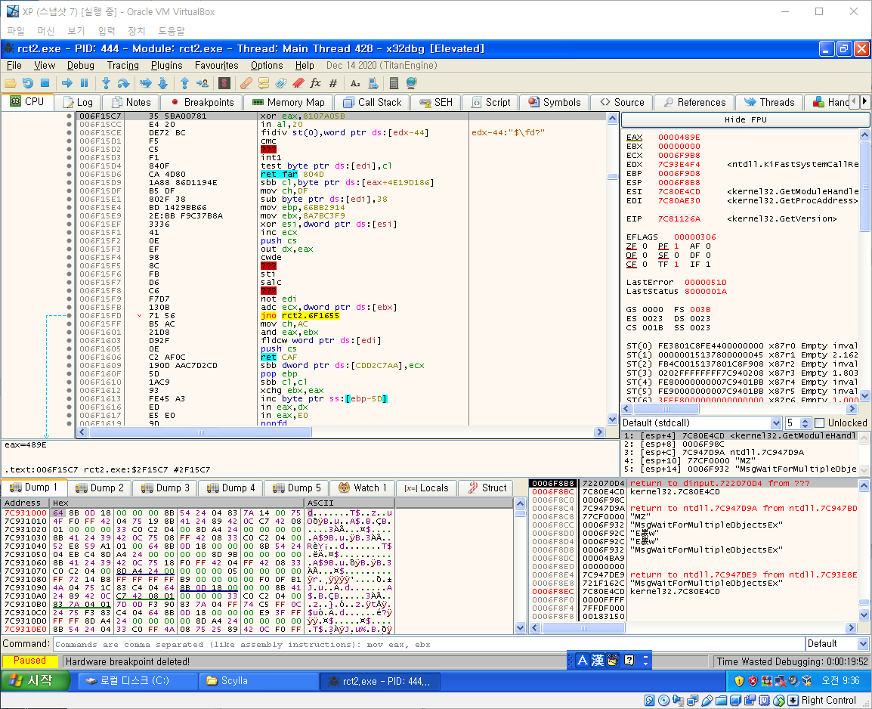Switch to the Breakpoints tab
The image size is (872, 709).
pos(202,102)
